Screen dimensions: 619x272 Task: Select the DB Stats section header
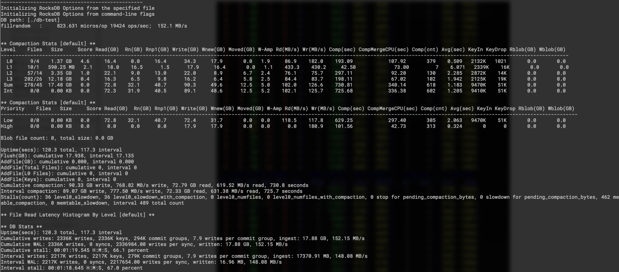coord(21,226)
